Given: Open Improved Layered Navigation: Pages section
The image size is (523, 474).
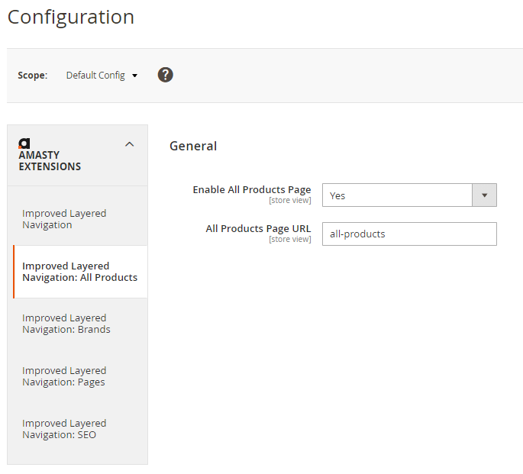Looking at the screenshot, I should [x=64, y=376].
